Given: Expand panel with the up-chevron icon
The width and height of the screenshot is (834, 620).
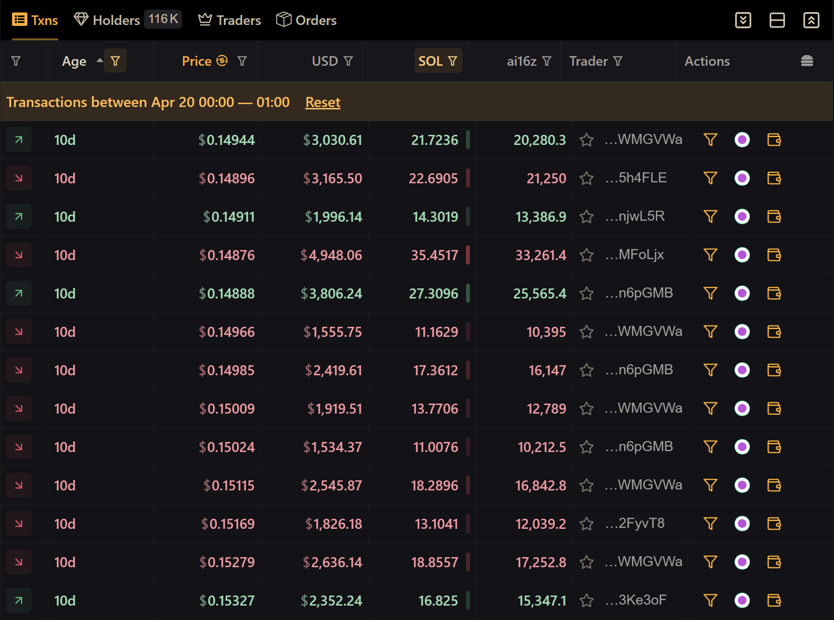Looking at the screenshot, I should pyautogui.click(x=811, y=20).
